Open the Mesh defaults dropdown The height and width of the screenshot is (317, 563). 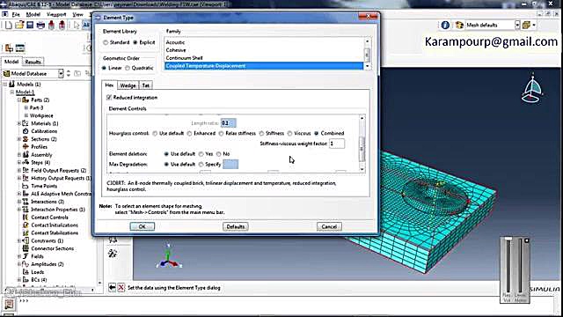pos(517,25)
